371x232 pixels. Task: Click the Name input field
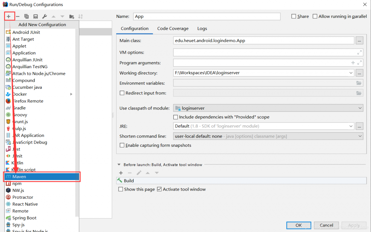pos(207,16)
